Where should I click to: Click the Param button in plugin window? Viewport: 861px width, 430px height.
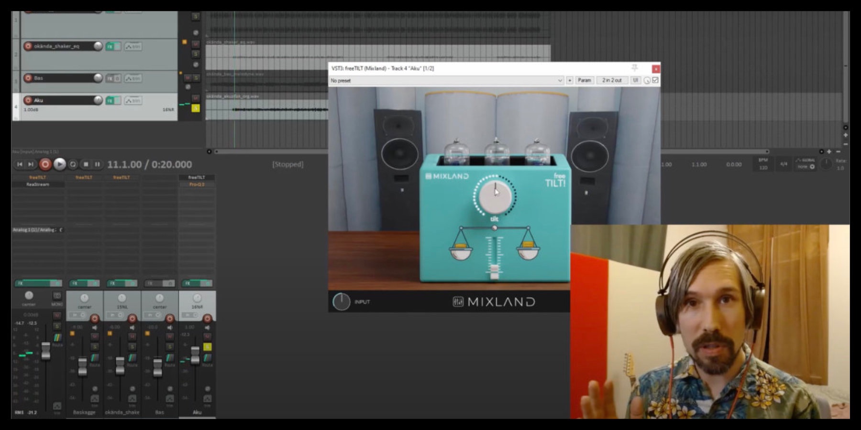(584, 80)
